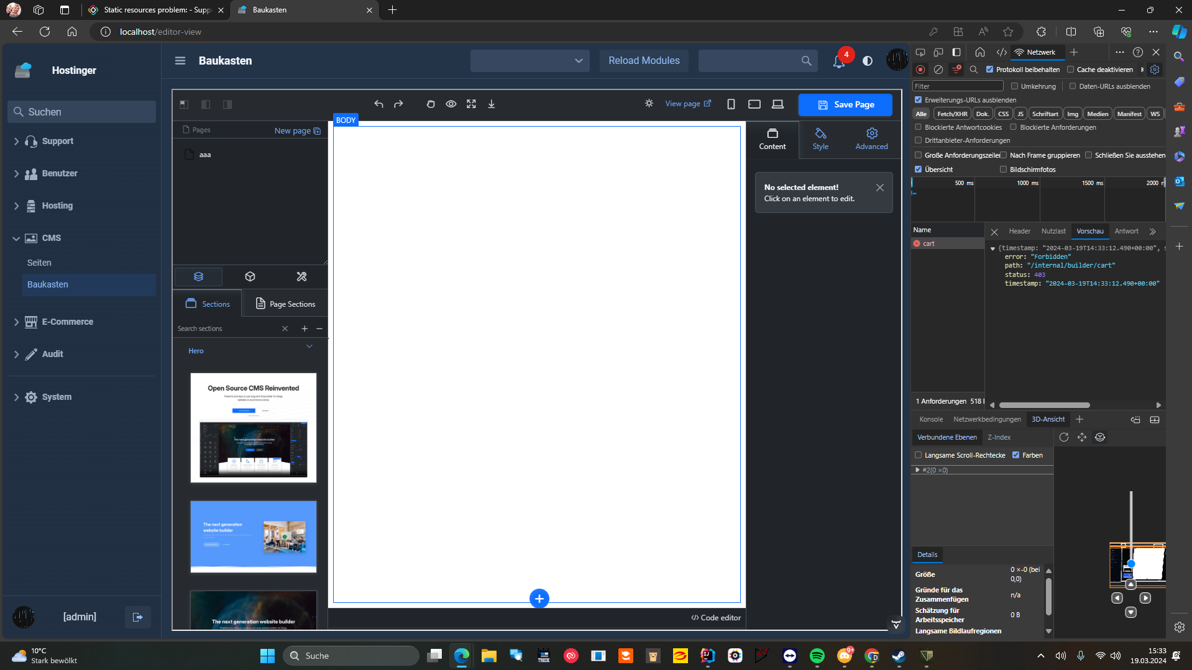Switch to mobile device preview

pyautogui.click(x=731, y=104)
